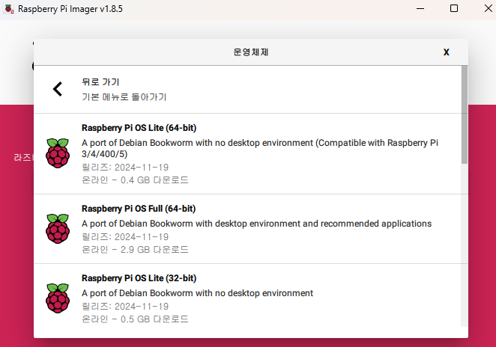Image resolution: width=496 pixels, height=347 pixels.
Task: Click Raspberry Pi Imager title bar app icon
Action: point(9,9)
